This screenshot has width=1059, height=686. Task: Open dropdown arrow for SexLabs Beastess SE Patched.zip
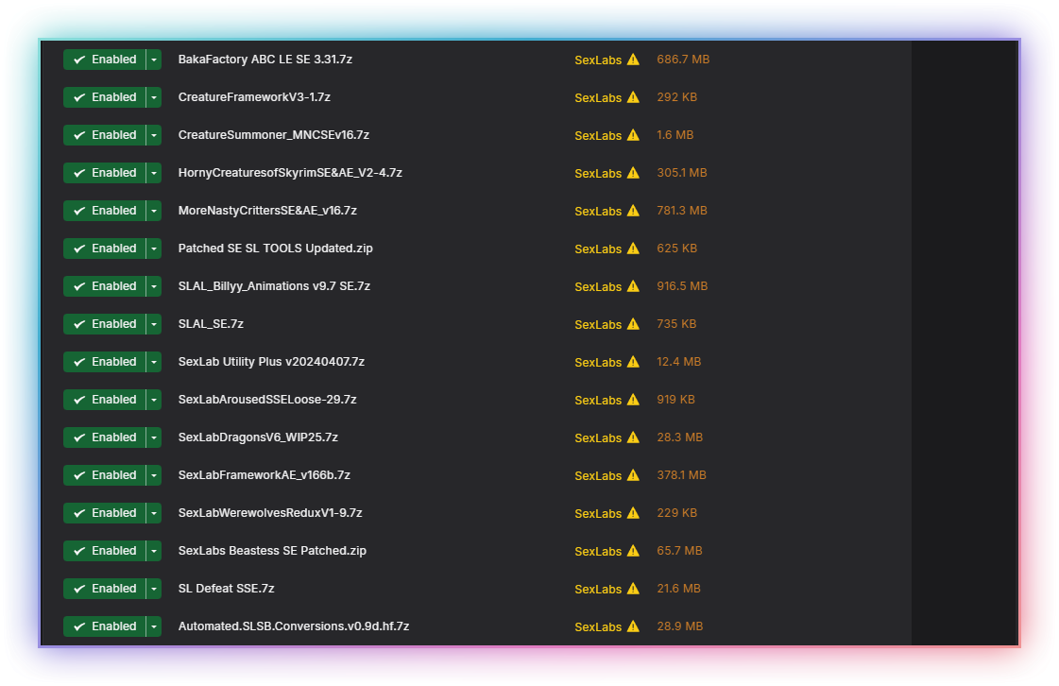point(154,551)
